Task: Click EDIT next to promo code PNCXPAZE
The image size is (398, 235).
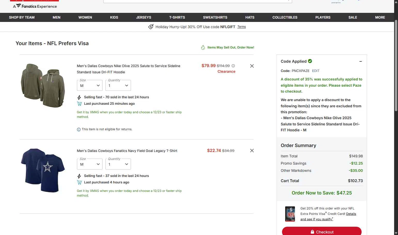Action: [316, 71]
